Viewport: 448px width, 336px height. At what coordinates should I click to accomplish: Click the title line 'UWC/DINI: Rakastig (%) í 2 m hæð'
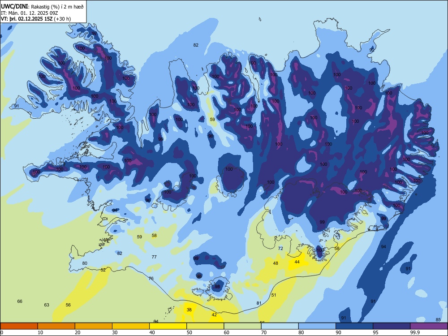pyautogui.click(x=42, y=7)
